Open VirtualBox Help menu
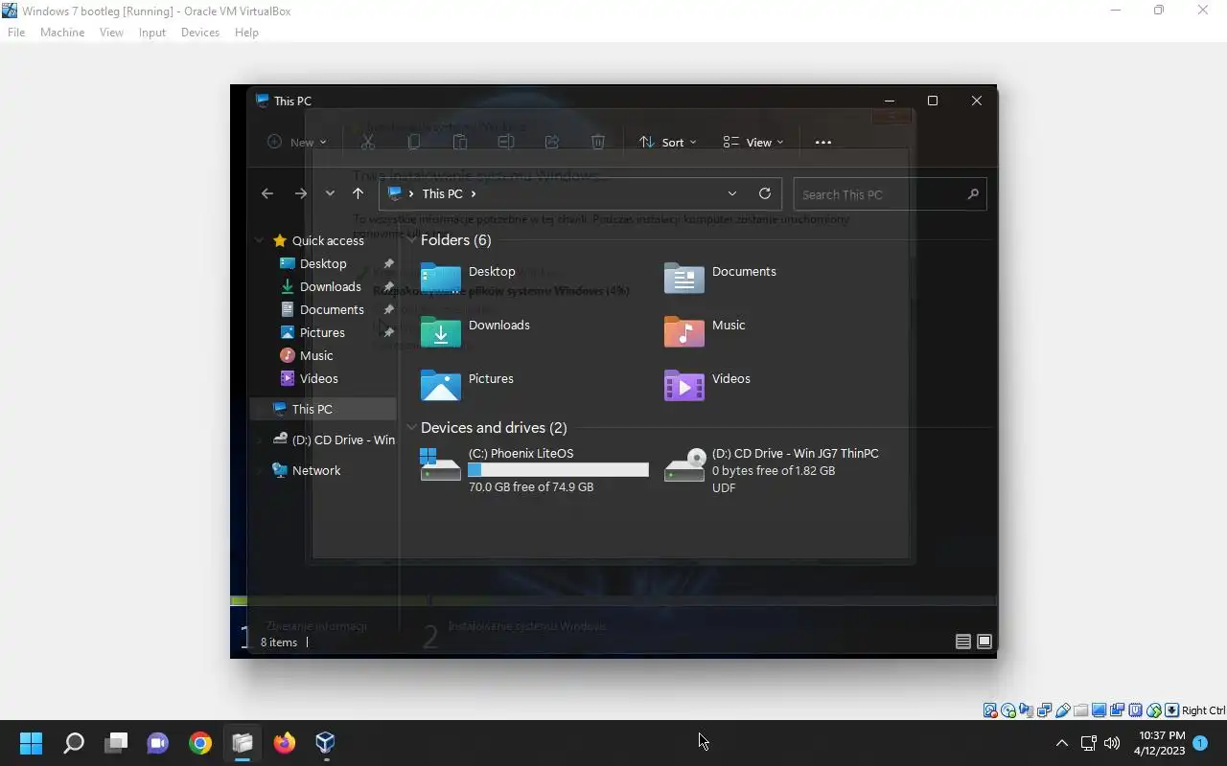The width and height of the screenshot is (1227, 766). point(246,32)
